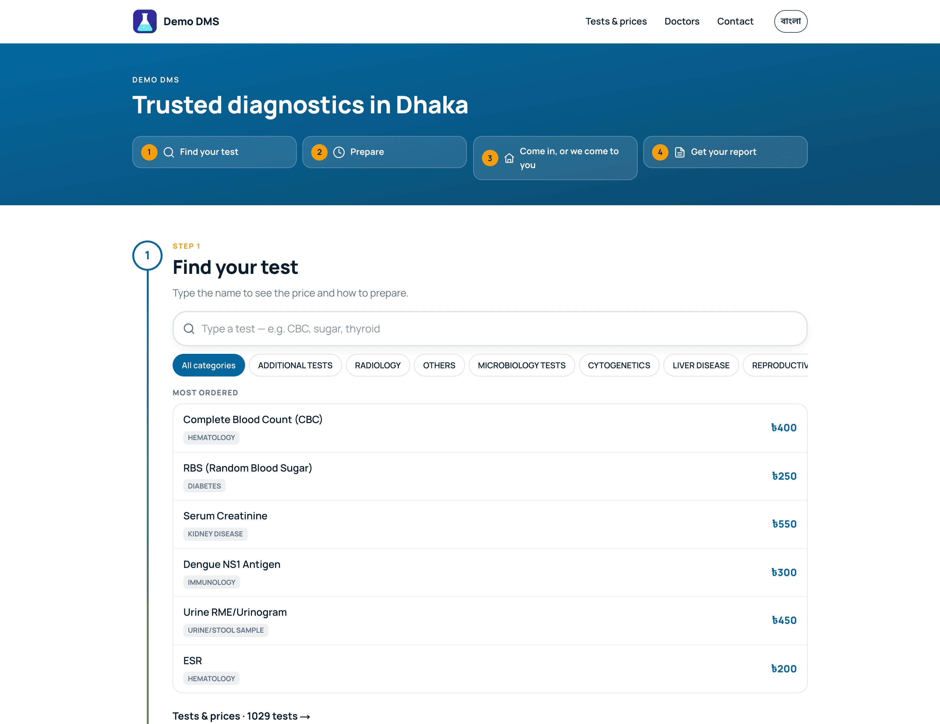
Task: Click the orange number 2 badge
Action: coord(319,152)
